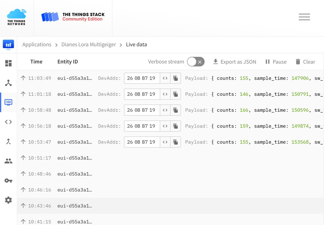Image resolution: width=324 pixels, height=225 pixels.
Task: Open the hamburger menu
Action: pos(304,17)
